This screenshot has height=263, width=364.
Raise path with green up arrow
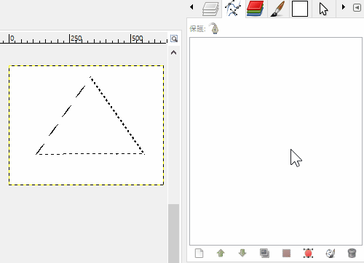click(221, 254)
